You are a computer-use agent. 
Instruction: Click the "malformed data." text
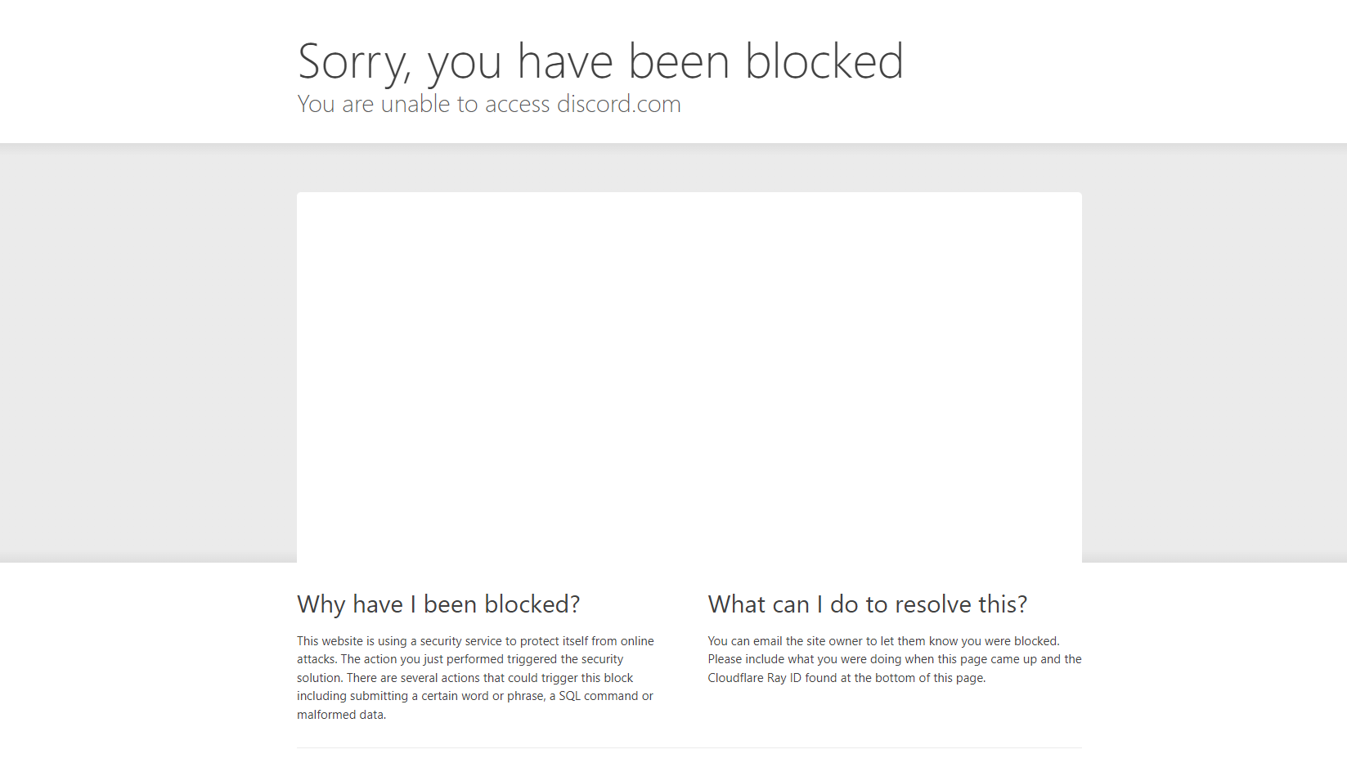(341, 715)
